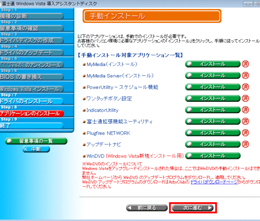The width and height of the screenshot is (260, 221).
Task: Click 前に戻る back button
Action: click(147, 208)
